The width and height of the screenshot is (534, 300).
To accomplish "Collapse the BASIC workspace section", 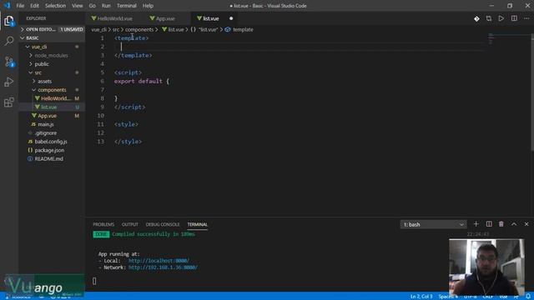I will click(52, 37).
